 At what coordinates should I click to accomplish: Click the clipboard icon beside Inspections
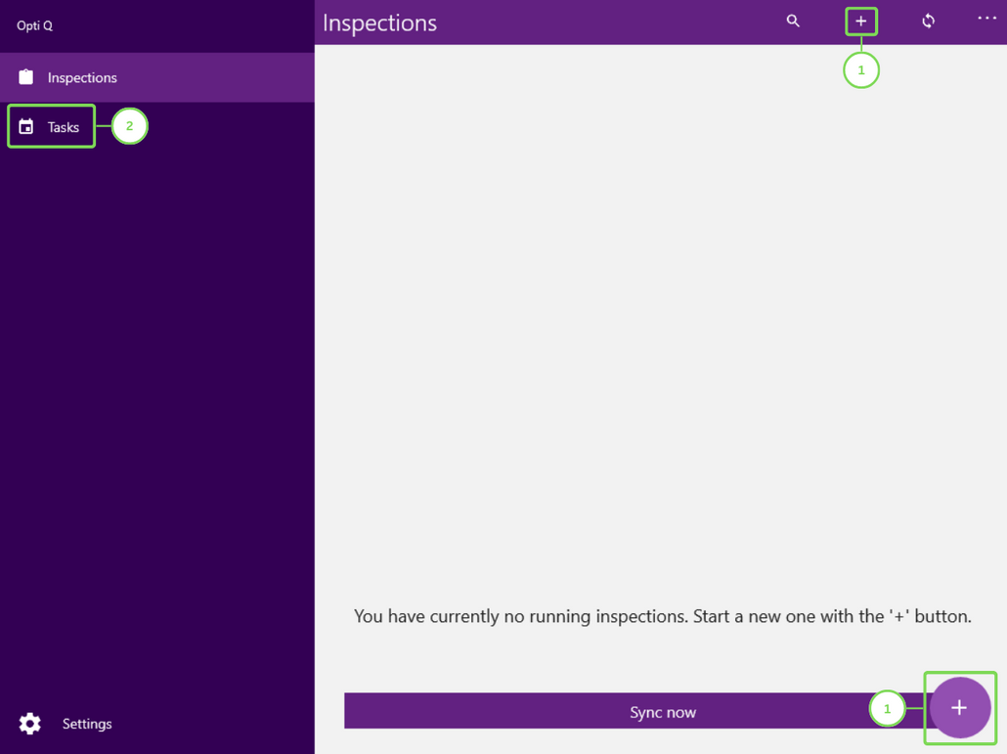(x=26, y=77)
